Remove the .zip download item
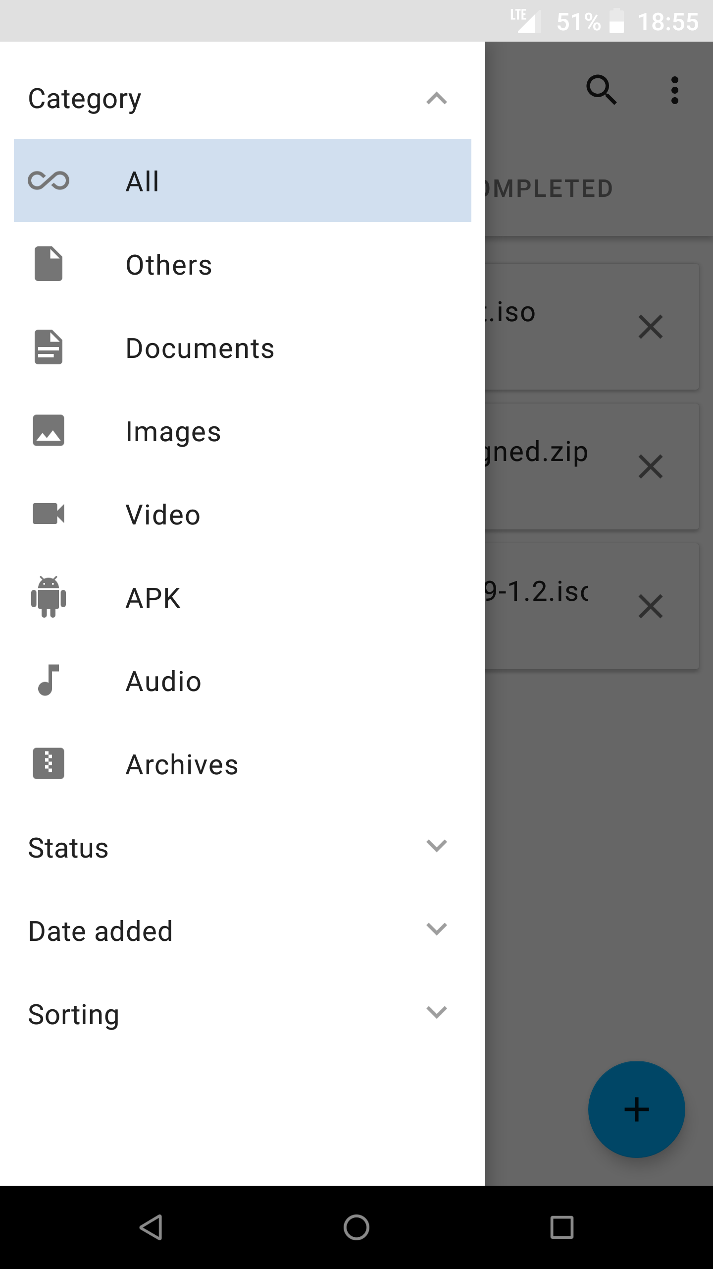 point(650,467)
